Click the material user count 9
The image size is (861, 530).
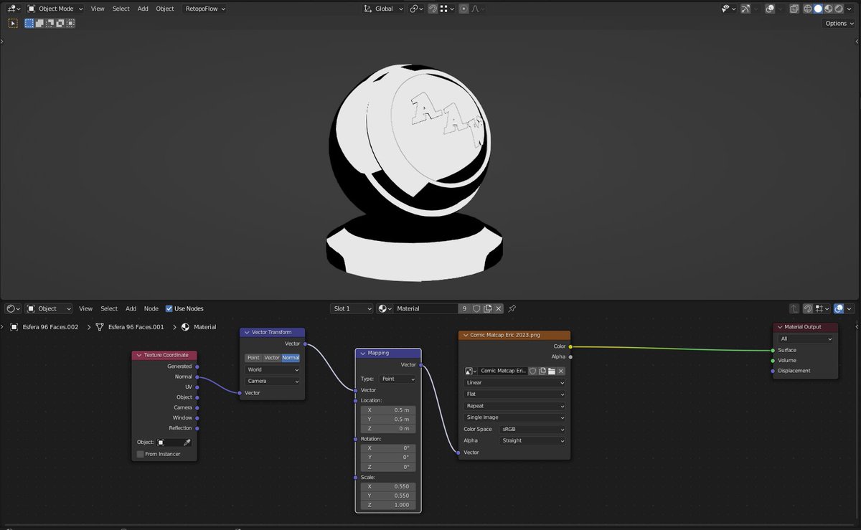click(x=464, y=308)
